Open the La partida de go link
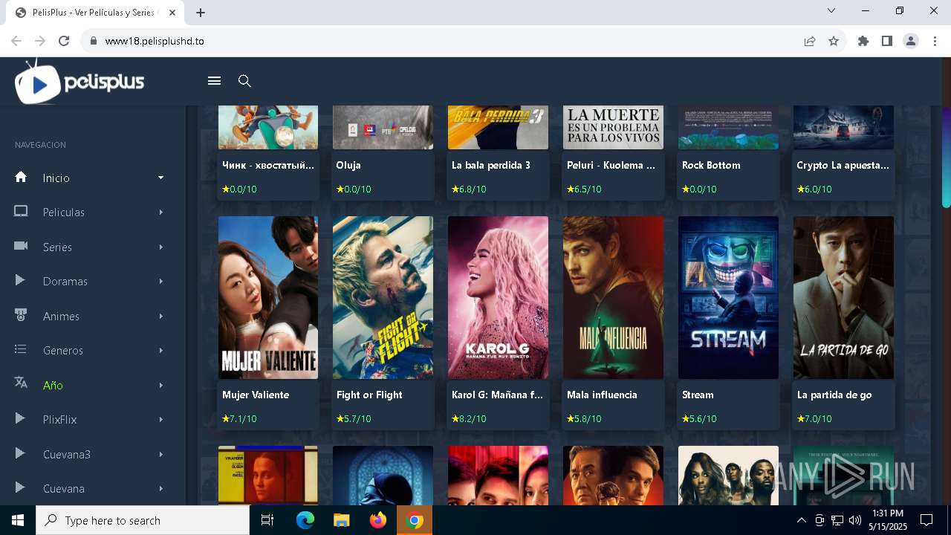Screen dimensions: 951x535 point(834,395)
